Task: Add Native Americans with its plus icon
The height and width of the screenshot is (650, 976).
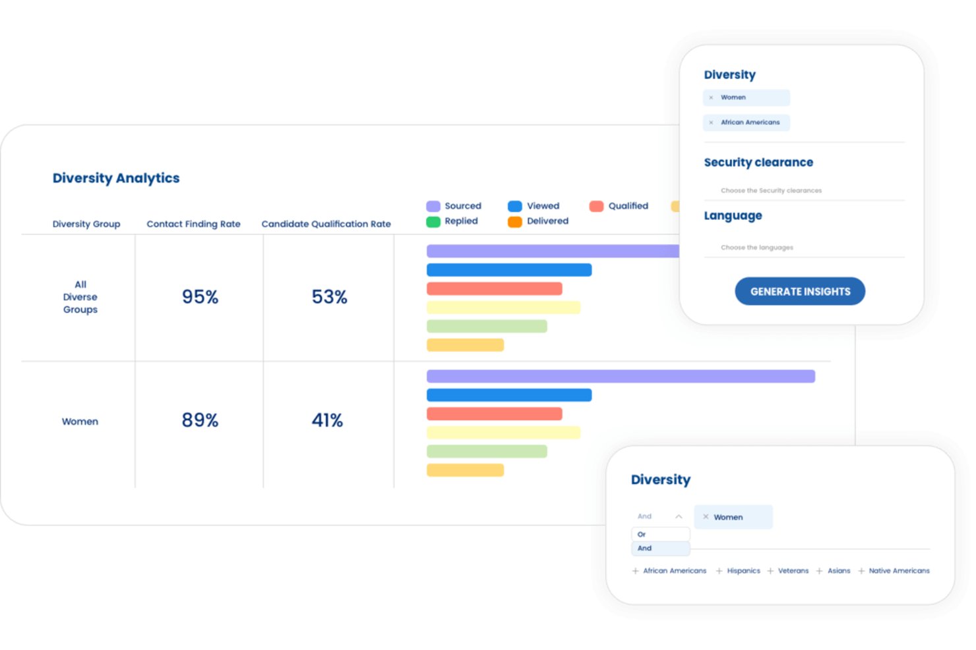Action: pyautogui.click(x=861, y=571)
